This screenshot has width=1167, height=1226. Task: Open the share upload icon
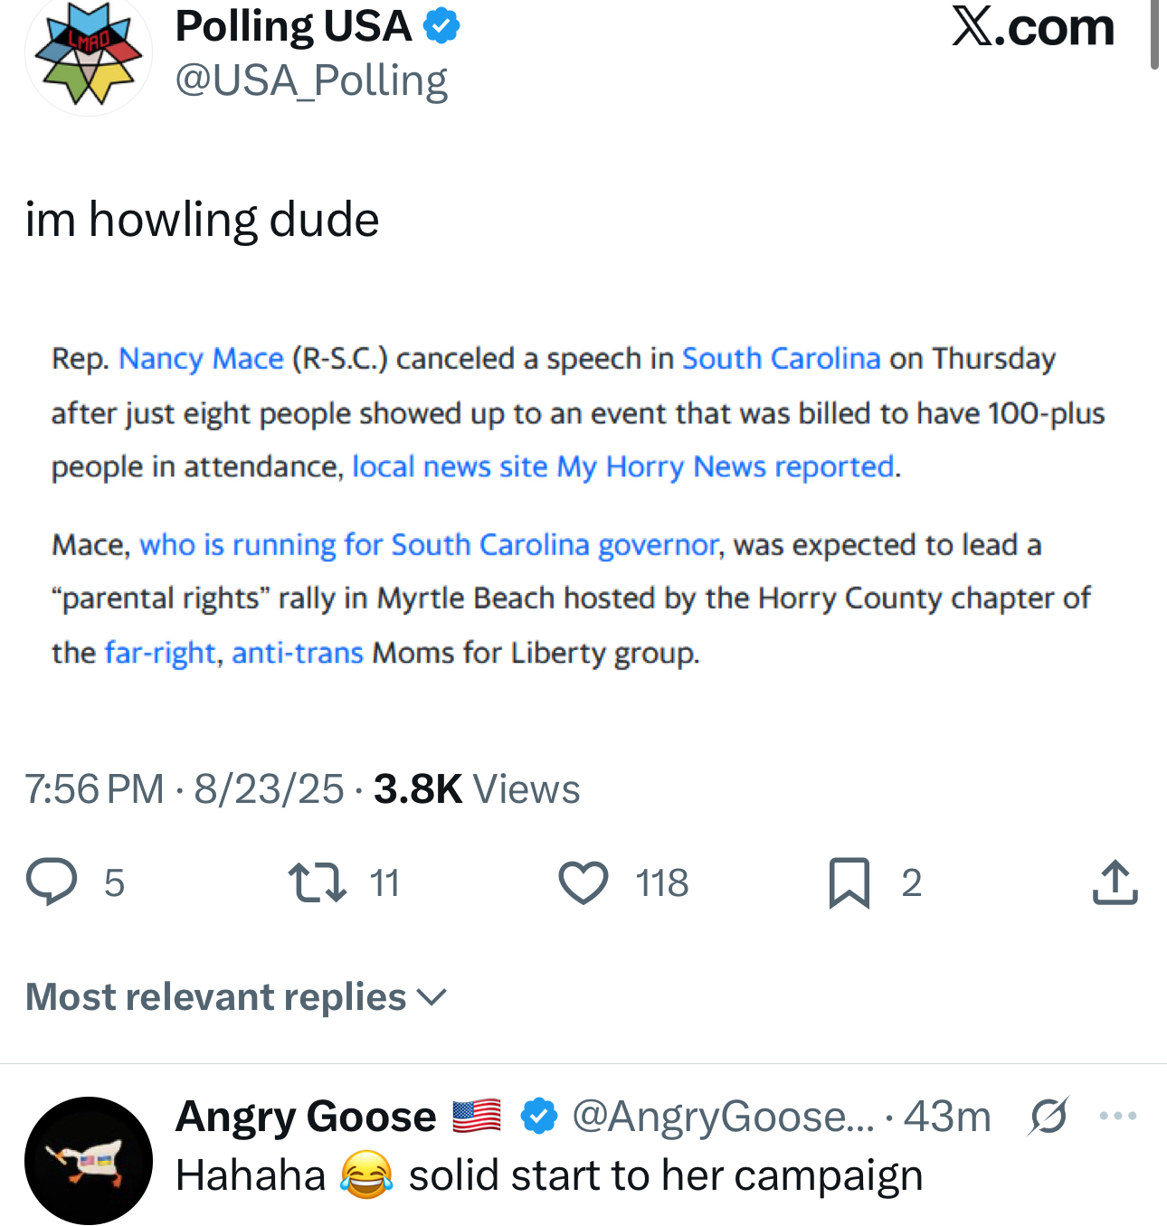coord(1115,882)
